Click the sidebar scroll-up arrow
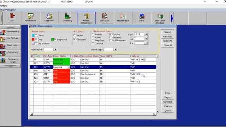 click(x=10, y=27)
